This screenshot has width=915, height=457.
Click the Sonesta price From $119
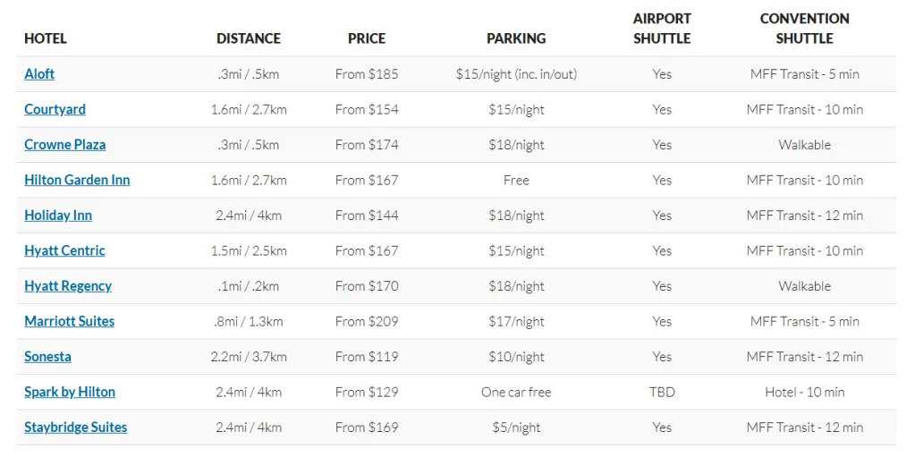pos(367,357)
